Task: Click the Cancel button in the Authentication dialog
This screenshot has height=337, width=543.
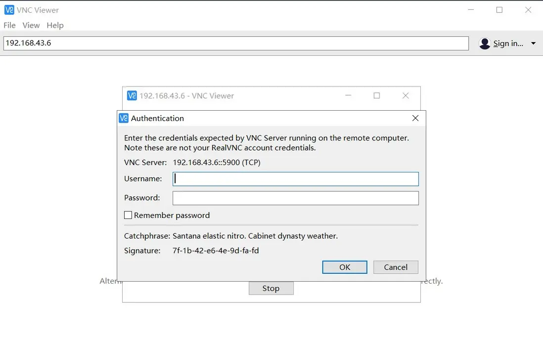Action: pyautogui.click(x=395, y=267)
